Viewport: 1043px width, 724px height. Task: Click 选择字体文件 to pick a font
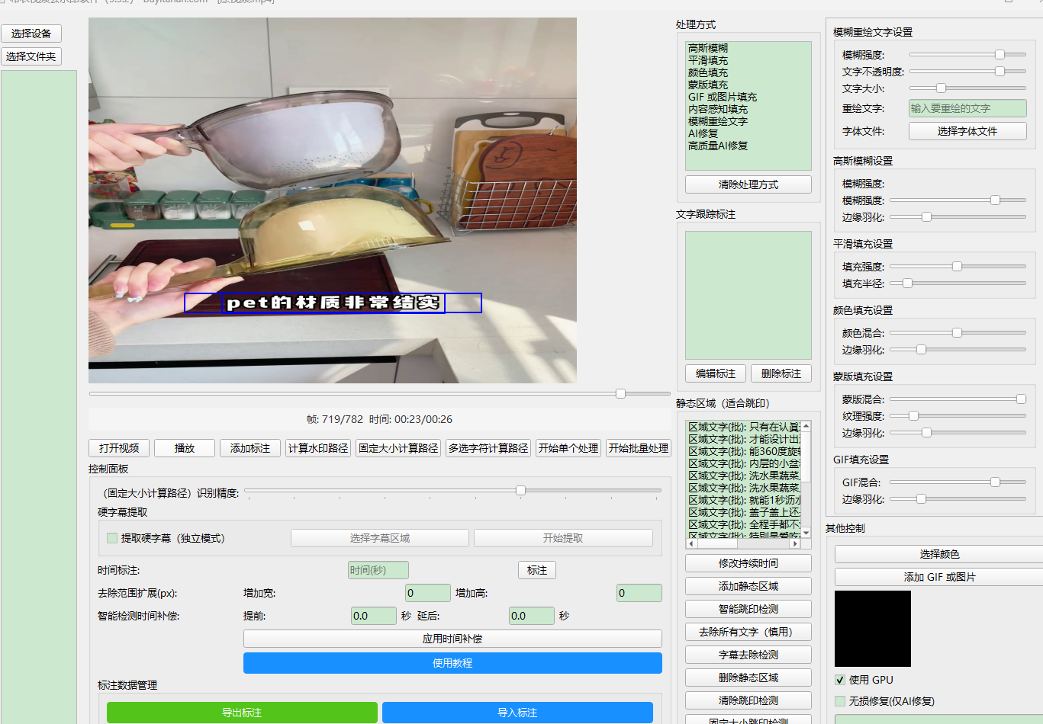pos(967,131)
